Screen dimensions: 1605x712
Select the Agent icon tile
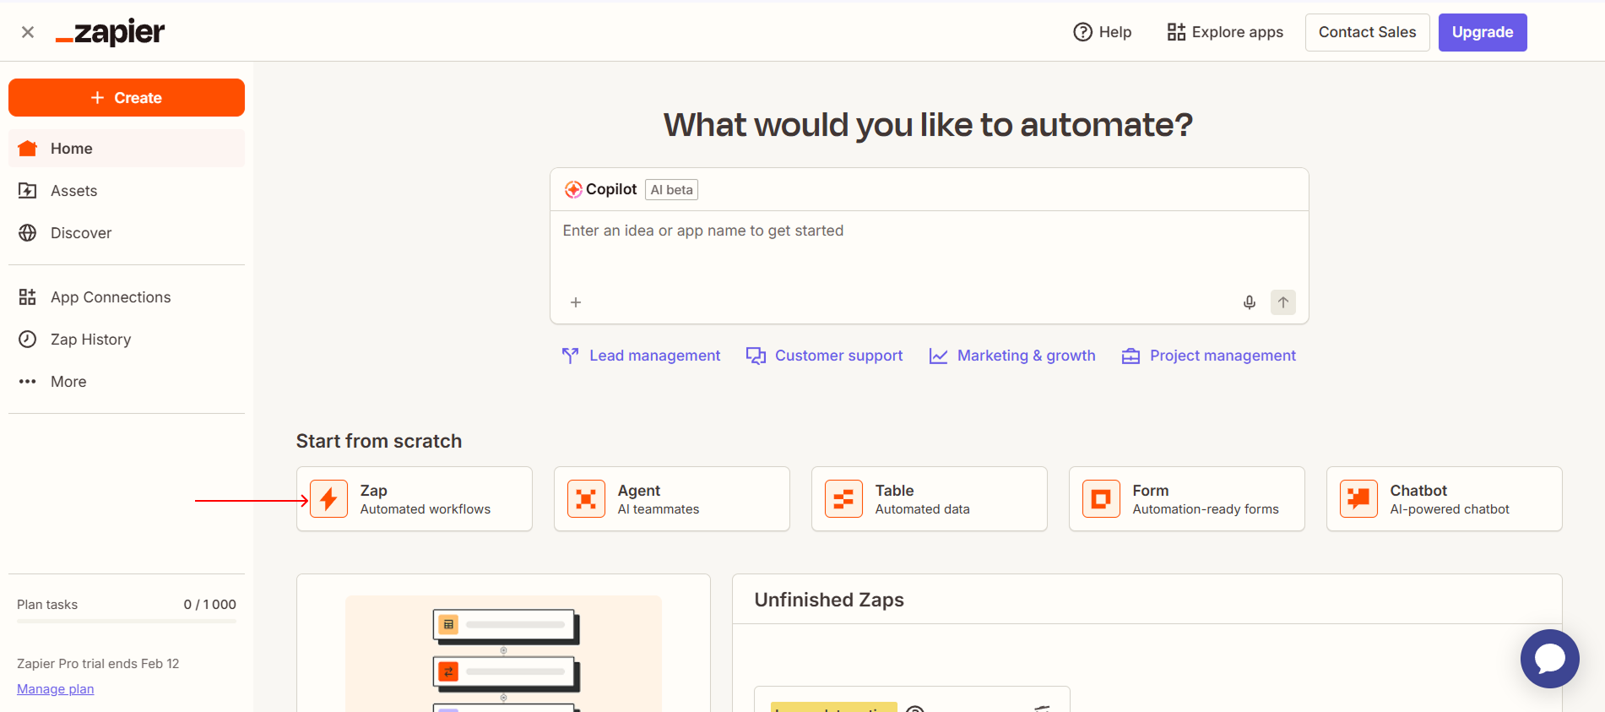click(x=586, y=499)
